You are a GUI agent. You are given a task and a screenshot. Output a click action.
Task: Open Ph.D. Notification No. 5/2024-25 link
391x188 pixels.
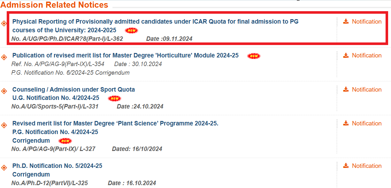57,166
